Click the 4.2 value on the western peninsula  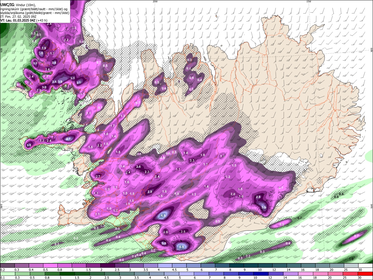pyautogui.click(x=68, y=139)
